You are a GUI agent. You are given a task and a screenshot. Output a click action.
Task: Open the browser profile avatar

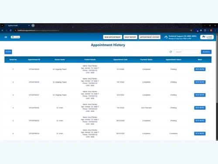[x=211, y=30]
